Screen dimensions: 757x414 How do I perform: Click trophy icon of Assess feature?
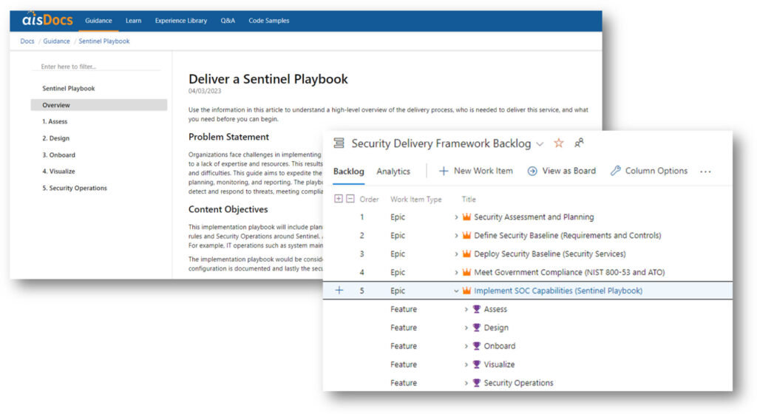(477, 309)
